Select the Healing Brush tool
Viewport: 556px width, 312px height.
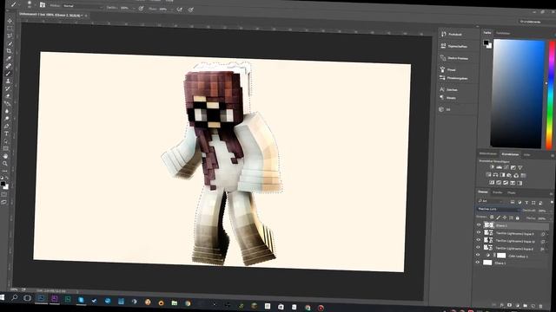click(9, 66)
